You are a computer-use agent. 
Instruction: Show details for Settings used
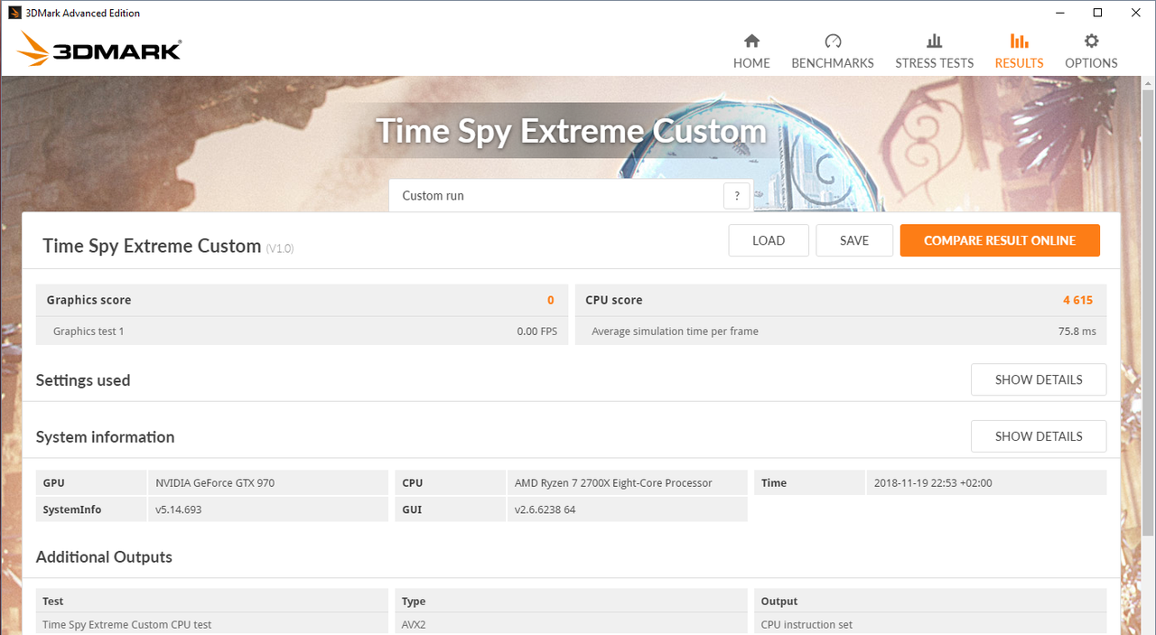tap(1039, 379)
